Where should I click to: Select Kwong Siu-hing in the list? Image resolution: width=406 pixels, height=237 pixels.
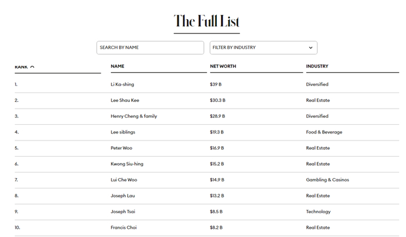pyautogui.click(x=127, y=164)
